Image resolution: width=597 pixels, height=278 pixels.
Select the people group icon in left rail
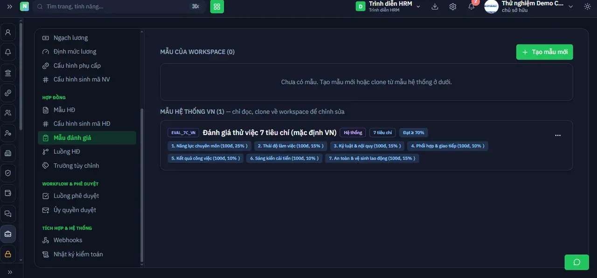[8, 113]
